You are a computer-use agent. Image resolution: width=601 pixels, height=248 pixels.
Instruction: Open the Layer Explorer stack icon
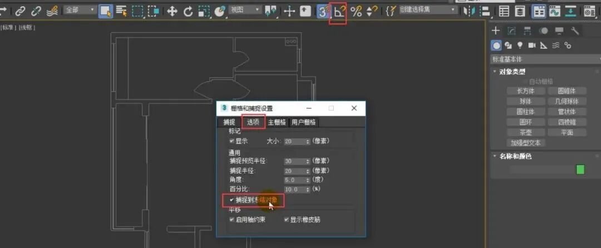[x=520, y=12]
